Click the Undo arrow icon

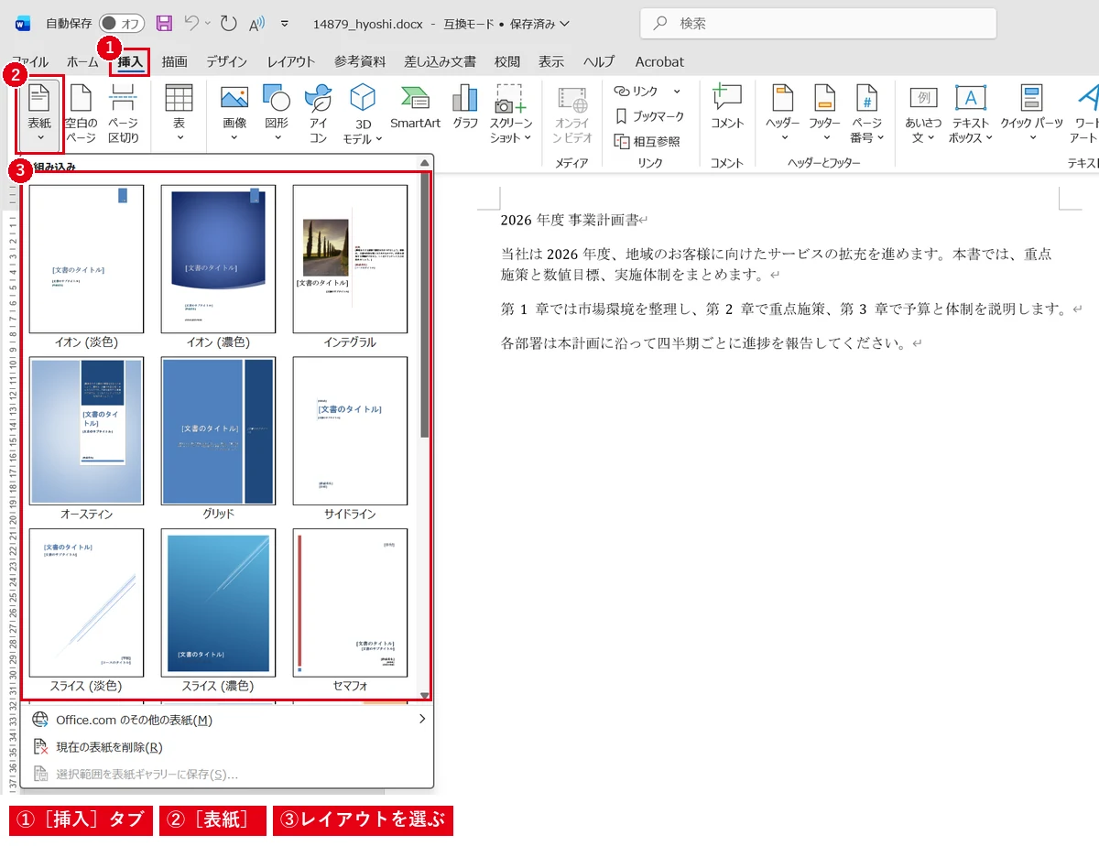click(191, 23)
